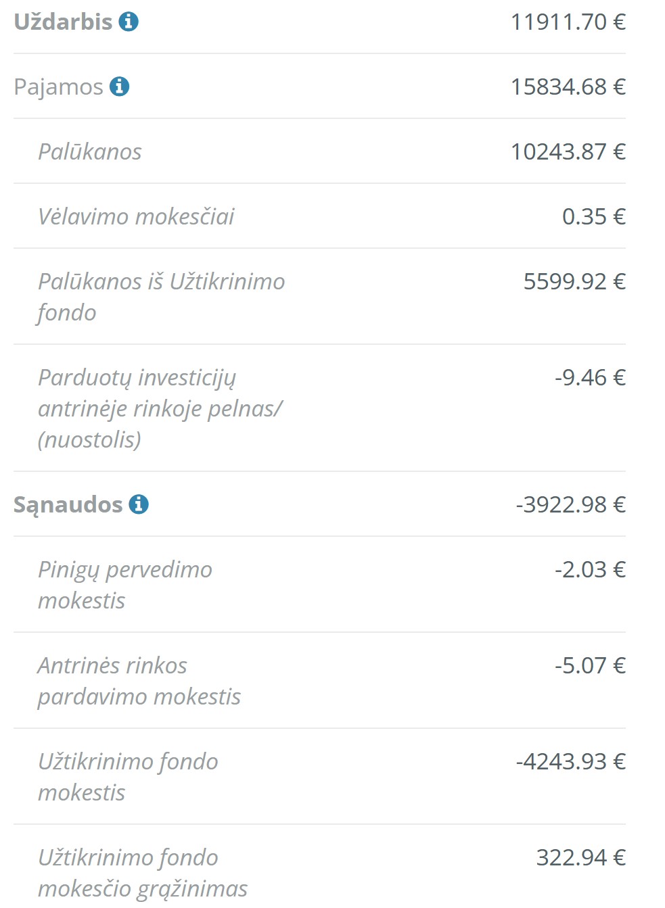The image size is (665, 908).
Task: Click the Palūkanos row label
Action: point(90,151)
